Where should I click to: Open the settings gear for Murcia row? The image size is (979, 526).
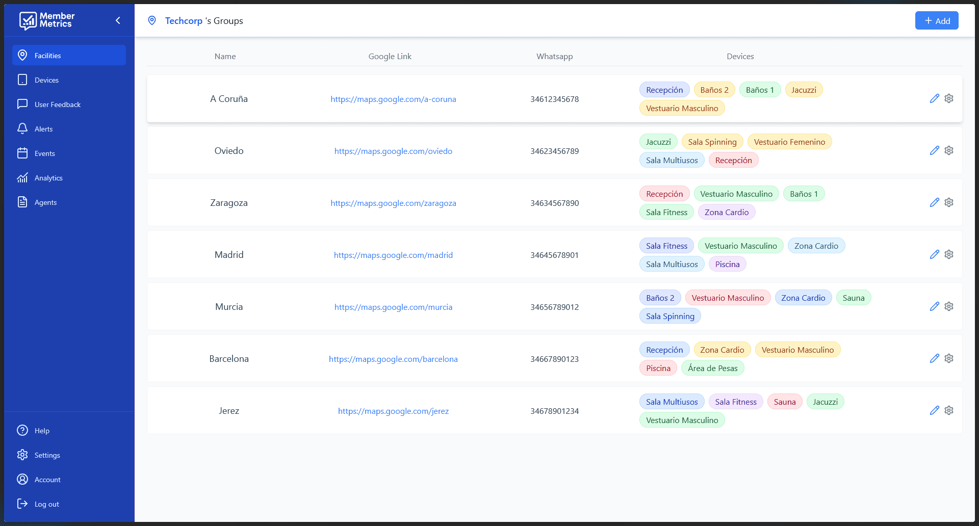point(948,306)
